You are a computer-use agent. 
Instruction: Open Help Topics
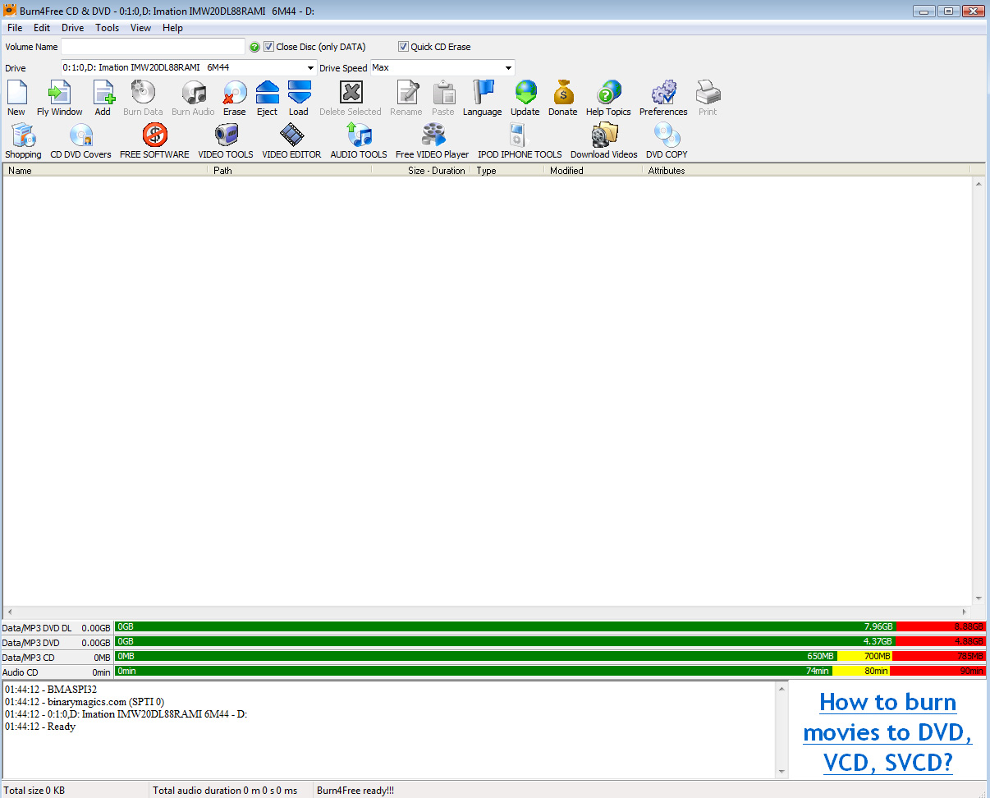[608, 99]
